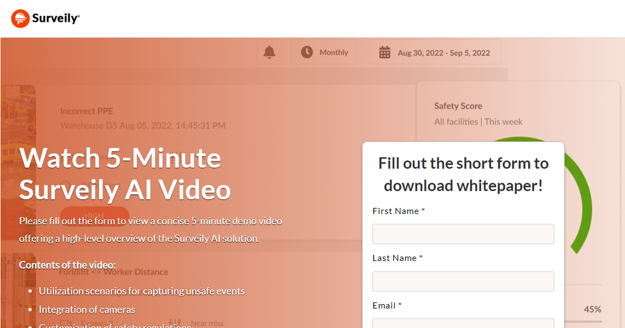Click the clock icon beside Monthly

(307, 52)
